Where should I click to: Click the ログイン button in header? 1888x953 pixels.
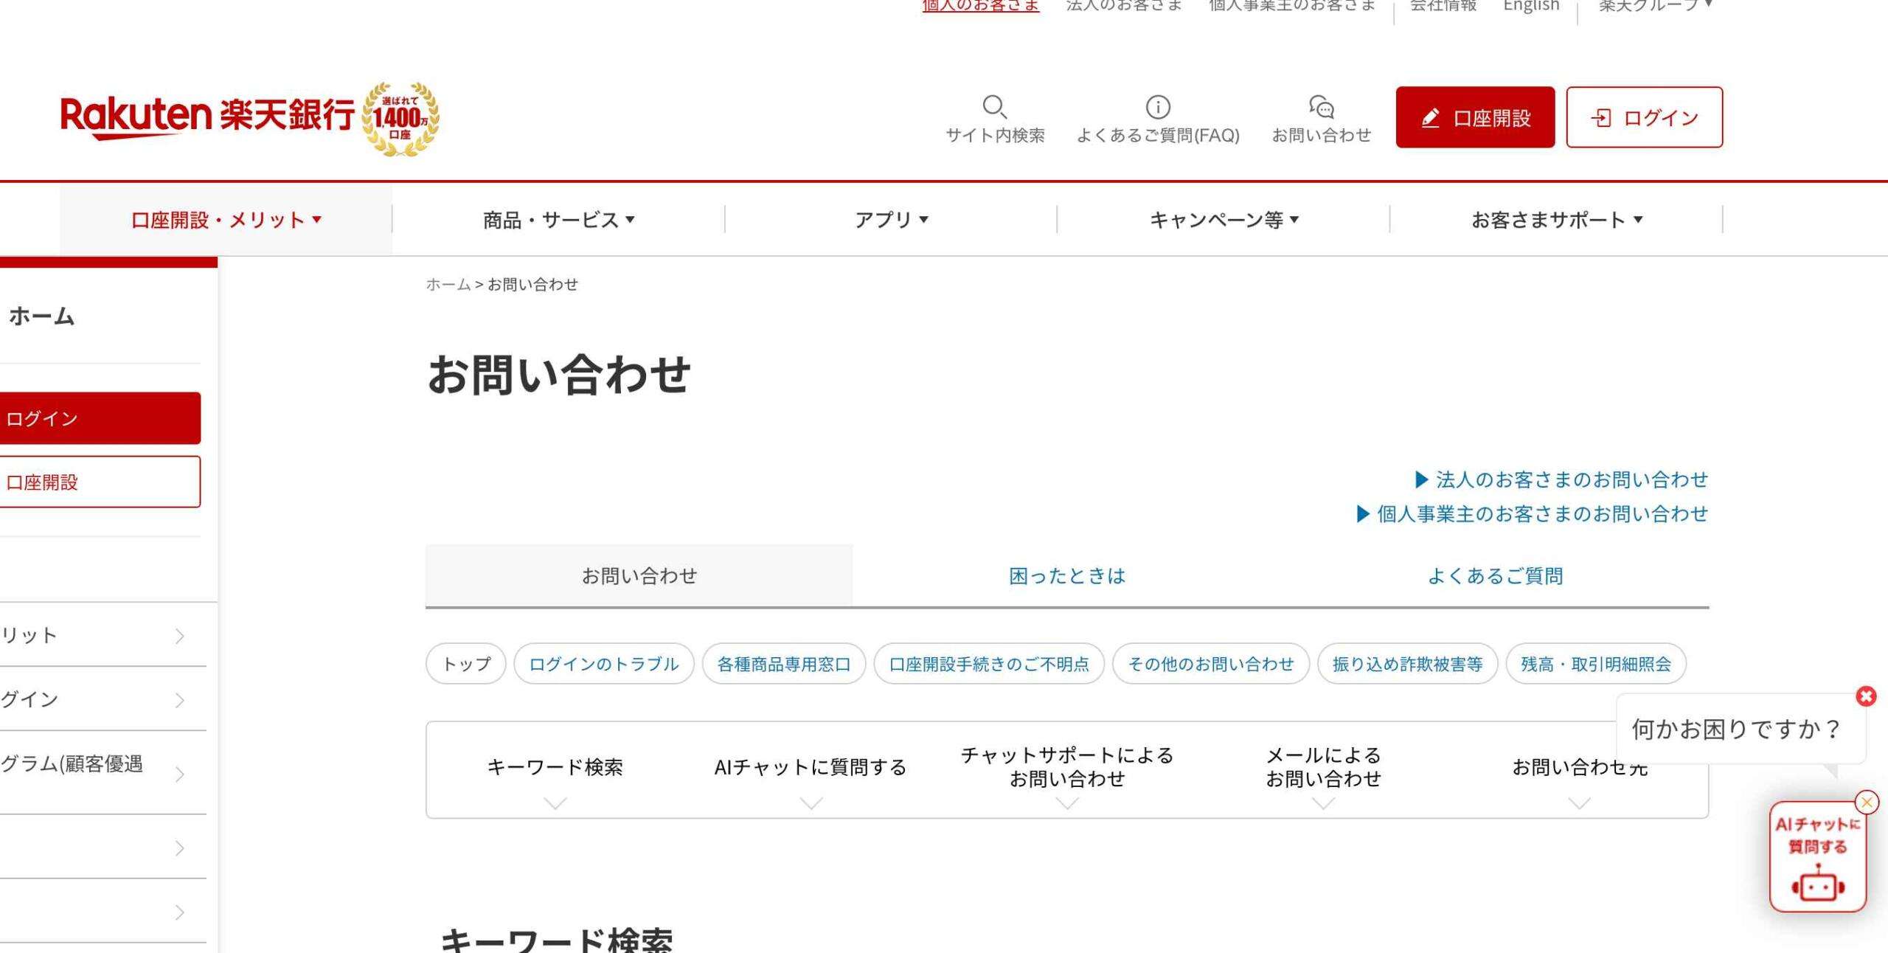(x=1645, y=117)
